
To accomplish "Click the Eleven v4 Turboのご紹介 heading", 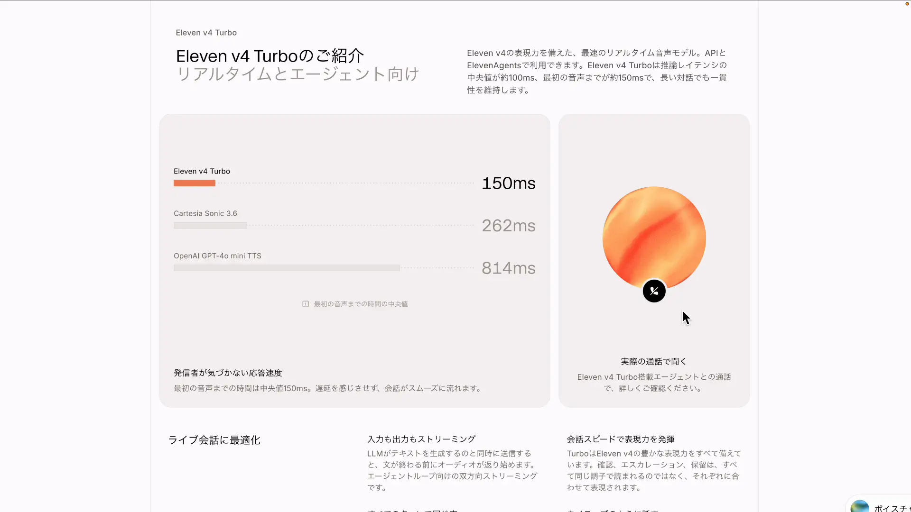I will tap(270, 56).
